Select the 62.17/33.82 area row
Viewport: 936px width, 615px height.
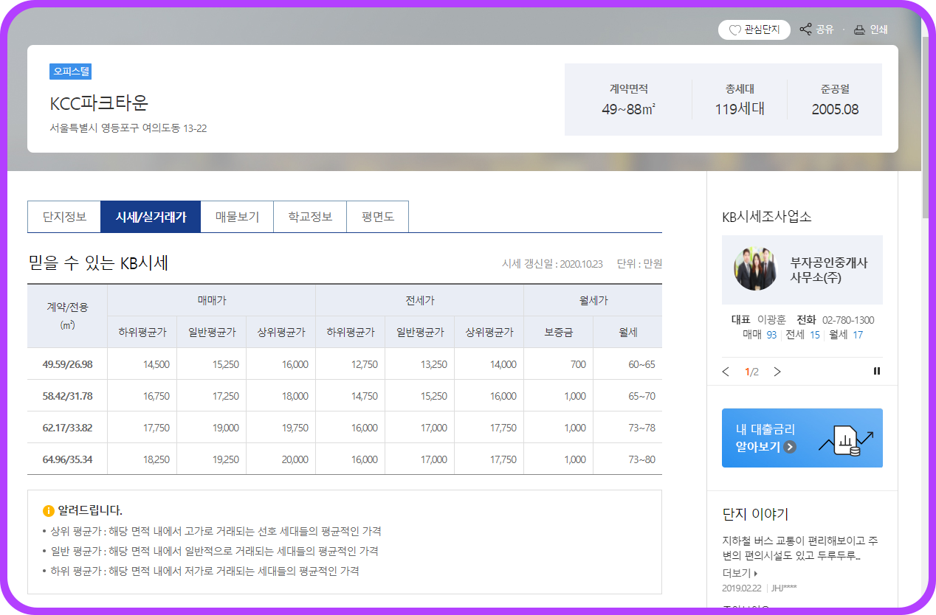[x=345, y=428]
